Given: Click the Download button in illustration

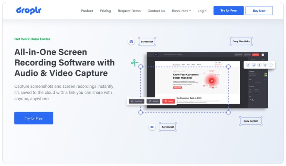Looking at the screenshot, I should 137,101.
